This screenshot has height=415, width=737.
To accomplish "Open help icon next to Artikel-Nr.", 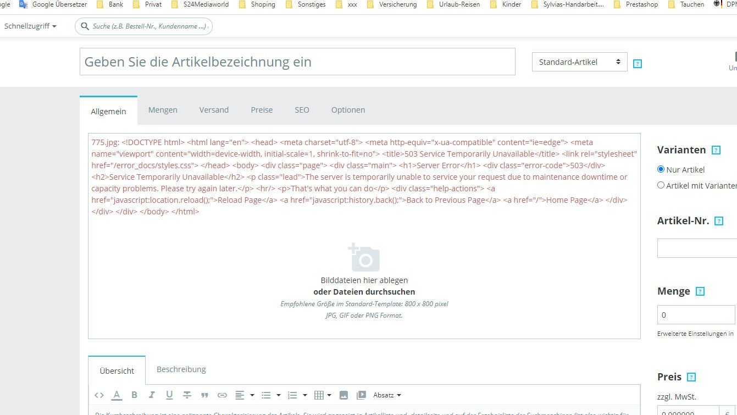I will tap(719, 221).
